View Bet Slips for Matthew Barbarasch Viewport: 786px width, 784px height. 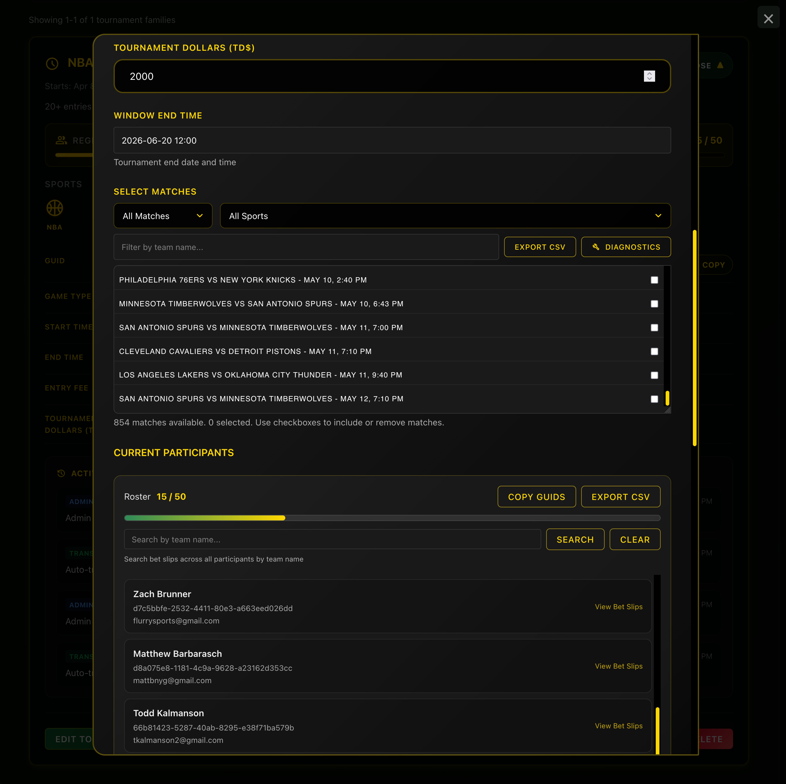(x=618, y=666)
